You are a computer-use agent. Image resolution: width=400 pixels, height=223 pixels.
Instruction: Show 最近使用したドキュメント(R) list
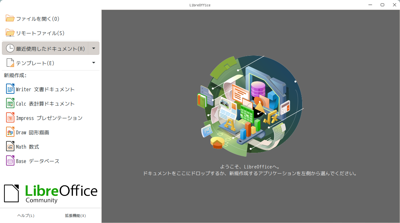click(45, 48)
